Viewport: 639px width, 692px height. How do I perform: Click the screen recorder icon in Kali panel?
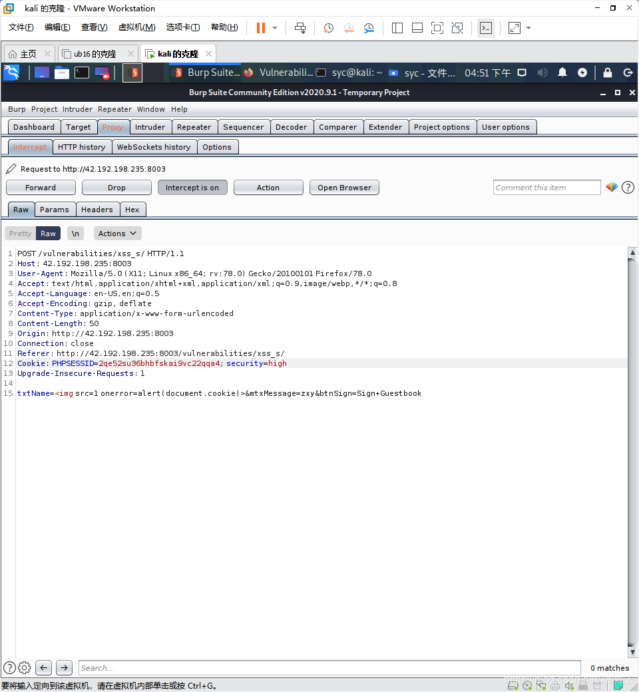pyautogui.click(x=102, y=73)
